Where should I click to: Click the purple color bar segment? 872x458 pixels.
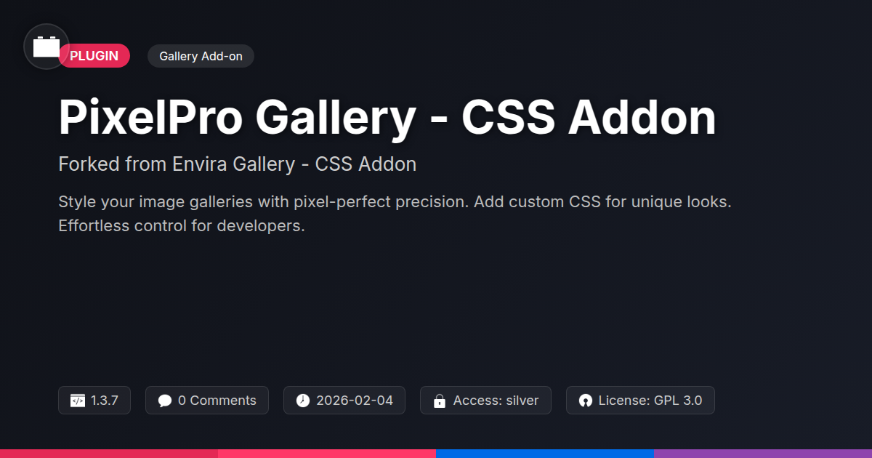763,453
